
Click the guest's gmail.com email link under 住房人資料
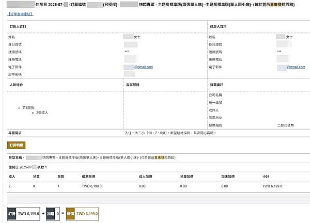coord(296,67)
